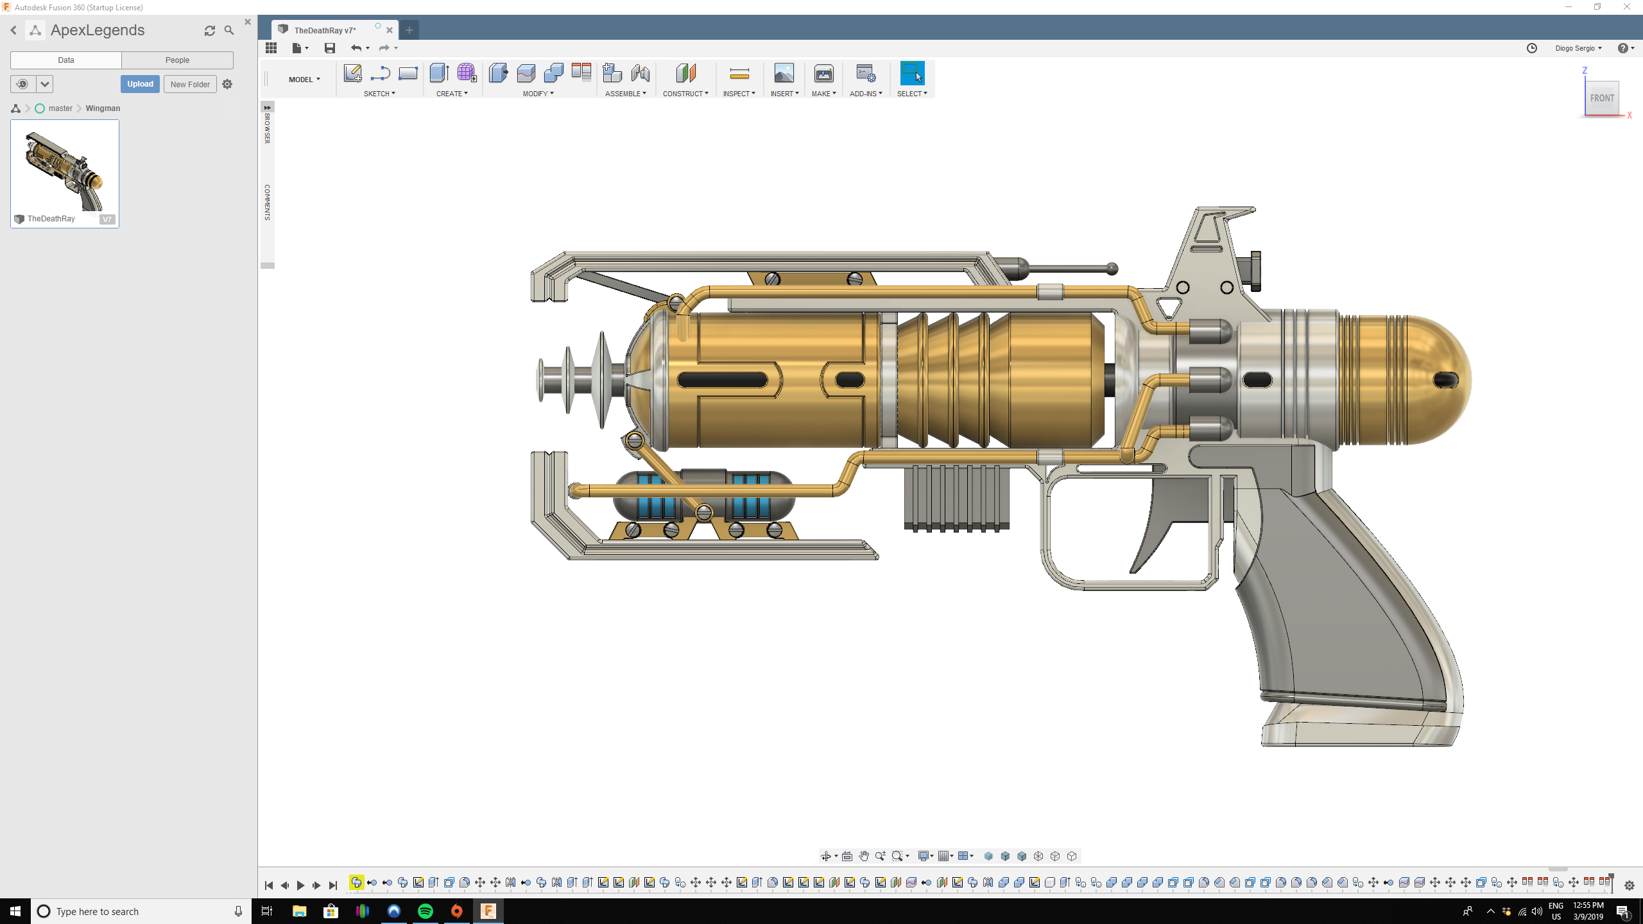
Task: Click the Joint tool icon
Action: [640, 73]
